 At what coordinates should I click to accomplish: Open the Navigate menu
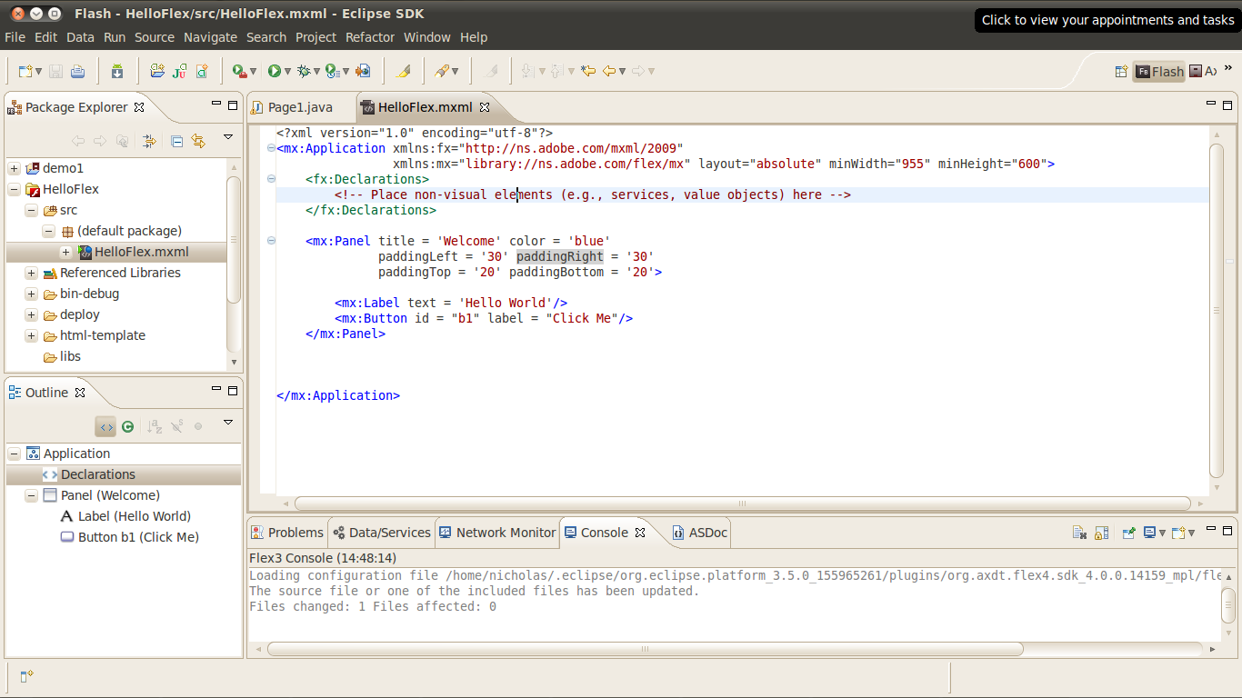210,37
